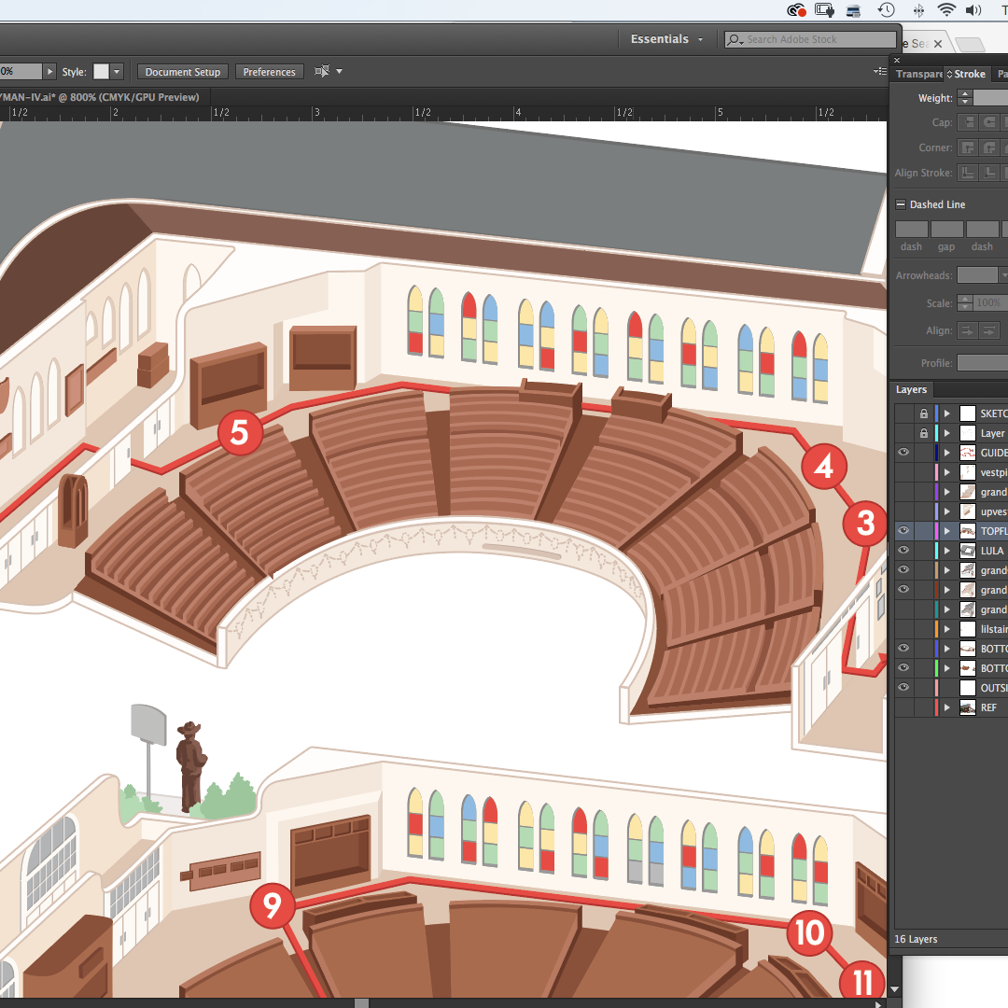Hide the LULA layer
The image size is (1008, 1008).
pos(903,551)
